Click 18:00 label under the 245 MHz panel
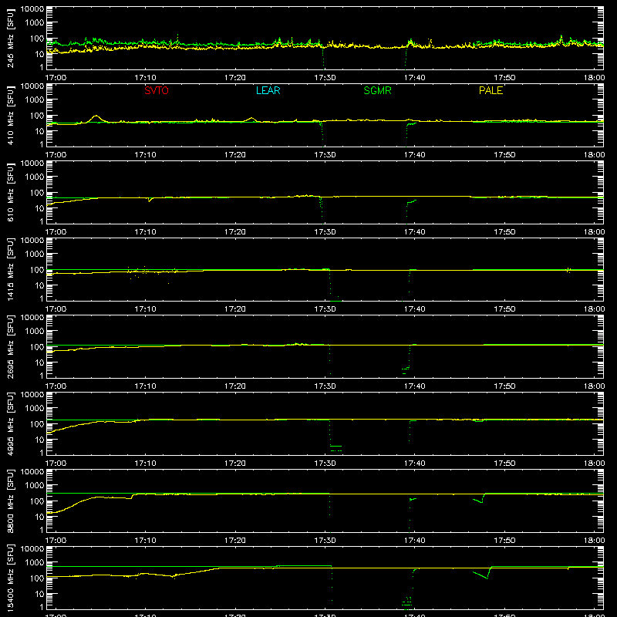Viewport: 617px width, 617px height. 594,78
